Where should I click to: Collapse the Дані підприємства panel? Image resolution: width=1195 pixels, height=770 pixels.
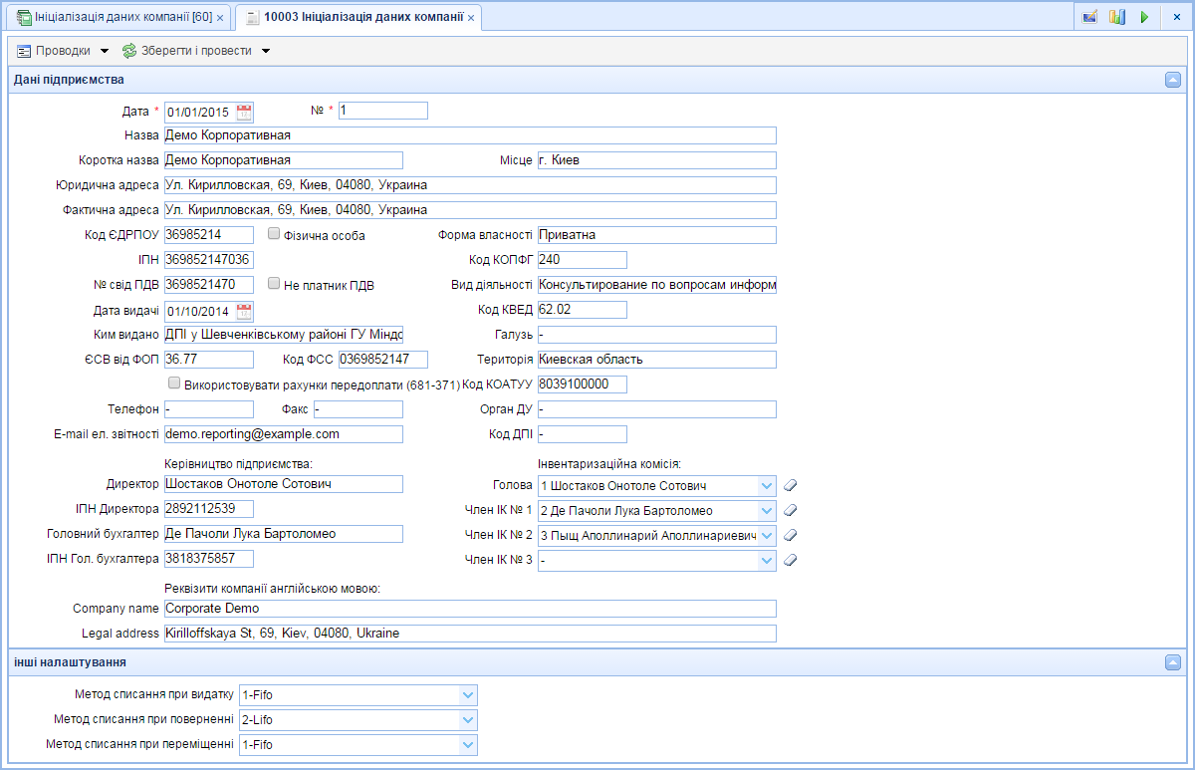click(1173, 80)
